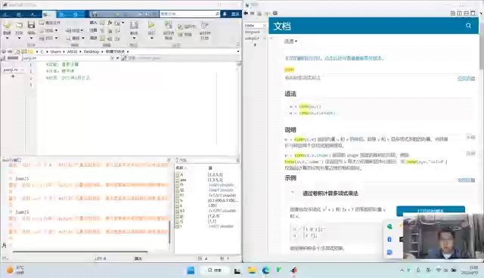
Task: Click the documentation search magnifier icon
Action: point(468,26)
